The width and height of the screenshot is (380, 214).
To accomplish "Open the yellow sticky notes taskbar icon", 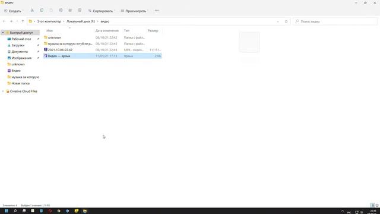I will pos(76,211).
